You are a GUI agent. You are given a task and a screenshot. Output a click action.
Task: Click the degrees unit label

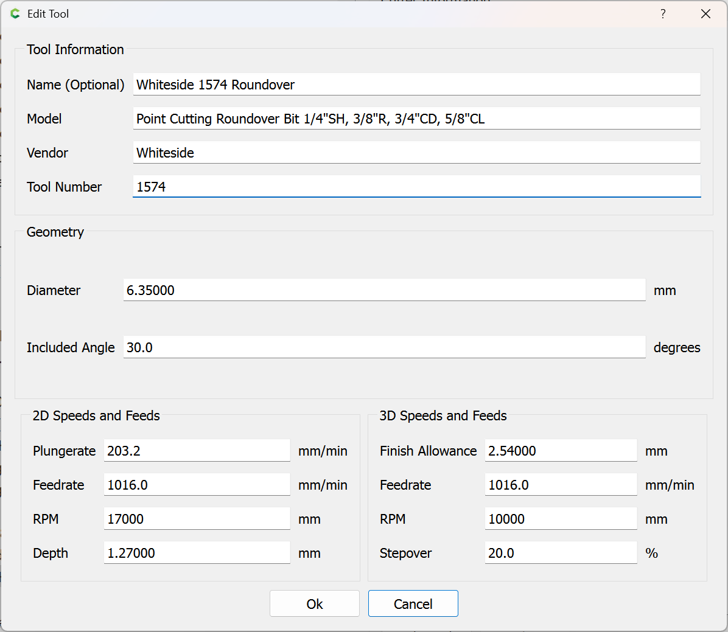(676, 347)
